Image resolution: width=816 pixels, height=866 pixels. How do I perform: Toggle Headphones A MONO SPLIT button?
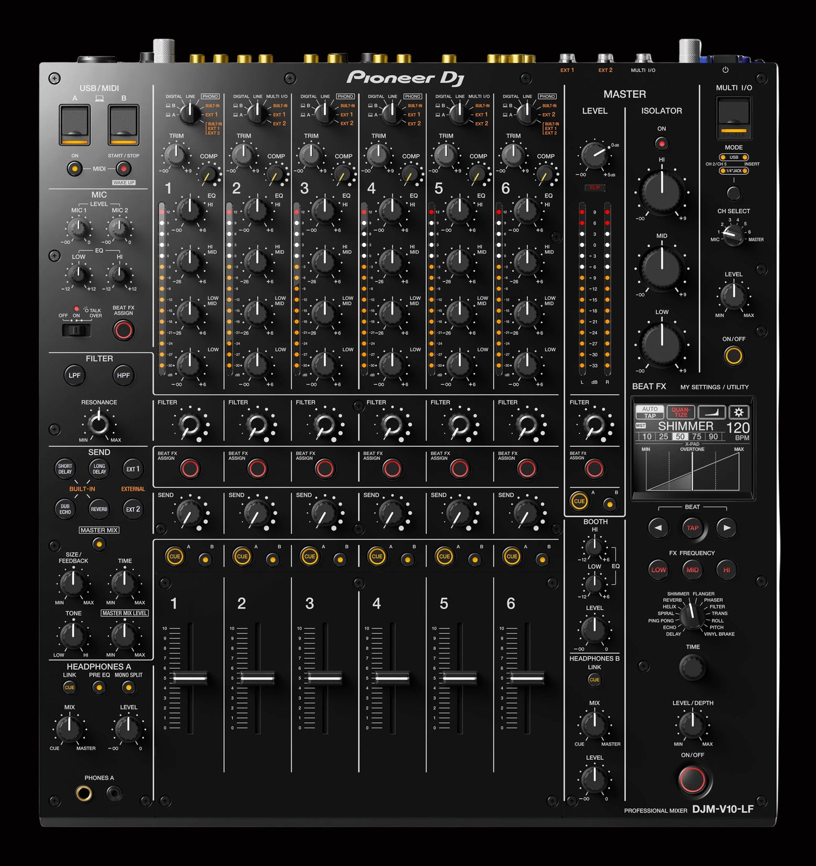click(x=129, y=687)
